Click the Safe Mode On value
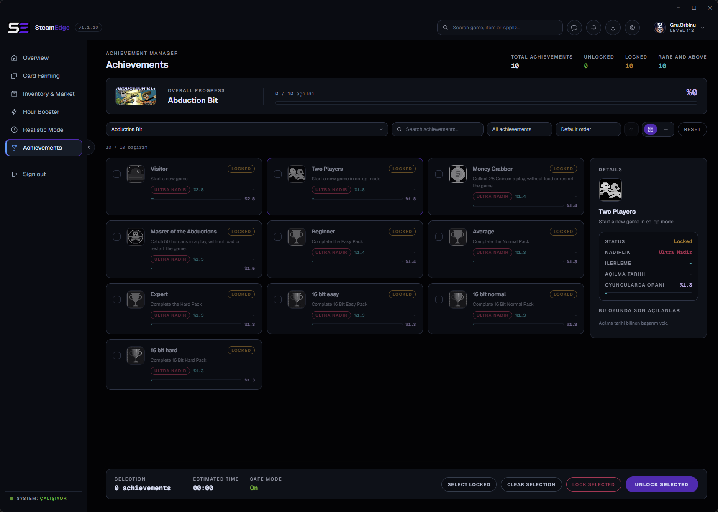Image resolution: width=718 pixels, height=512 pixels. coord(254,488)
